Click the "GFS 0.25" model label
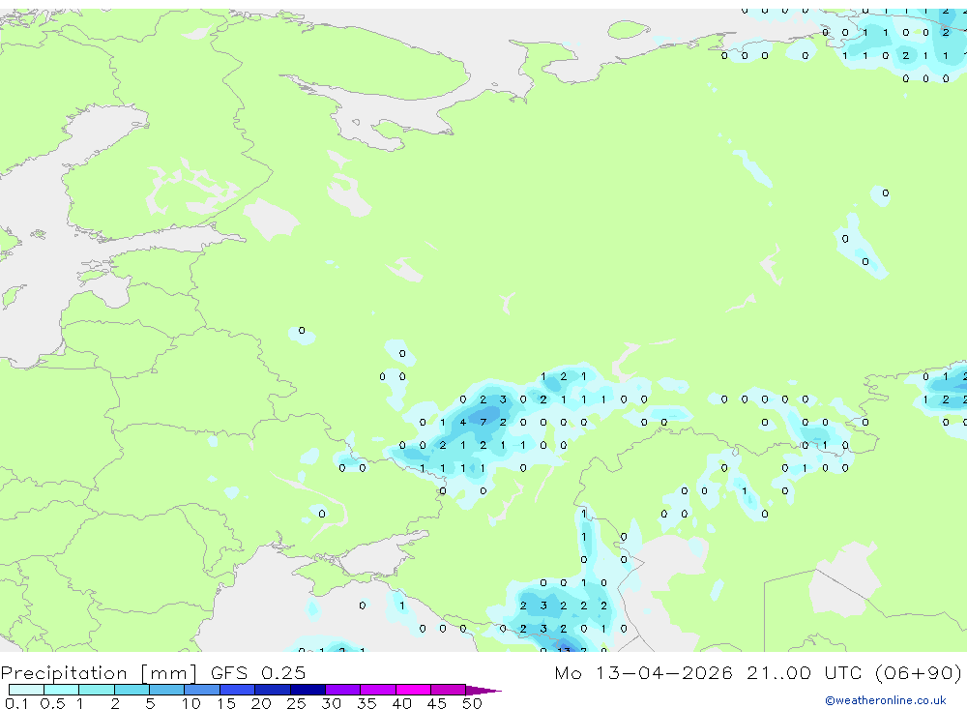967x709 pixels. pyautogui.click(x=258, y=672)
